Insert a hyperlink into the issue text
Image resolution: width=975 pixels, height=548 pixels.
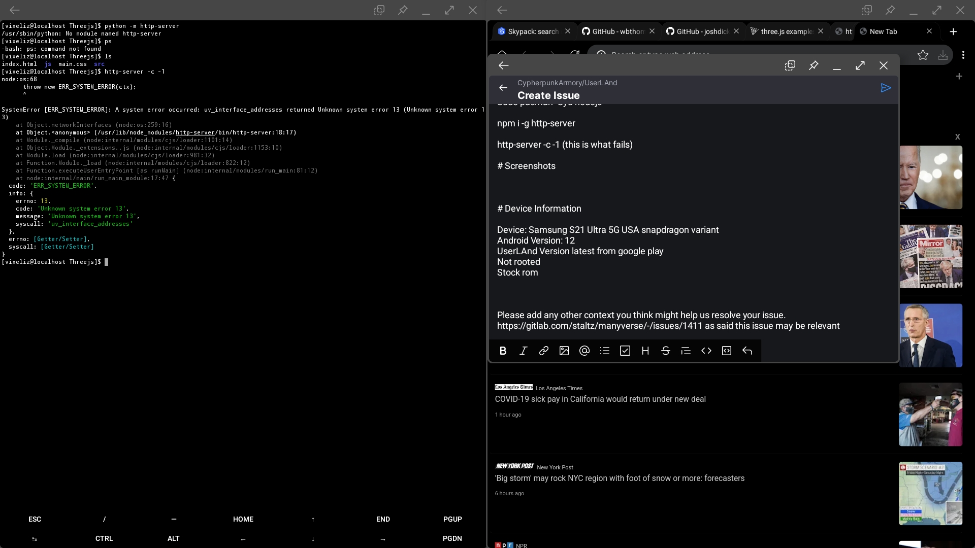pos(544,351)
